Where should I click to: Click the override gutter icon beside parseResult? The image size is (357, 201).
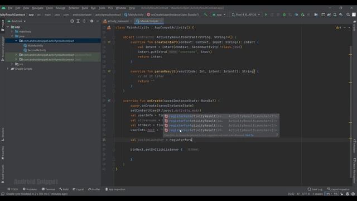click(109, 71)
